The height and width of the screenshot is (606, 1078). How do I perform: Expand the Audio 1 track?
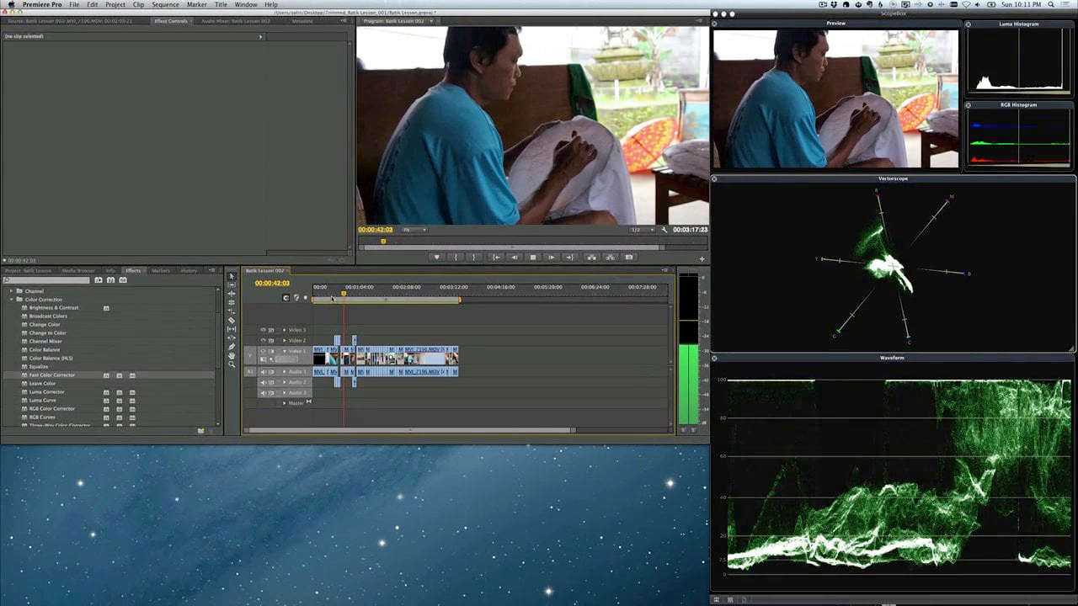pyautogui.click(x=285, y=371)
